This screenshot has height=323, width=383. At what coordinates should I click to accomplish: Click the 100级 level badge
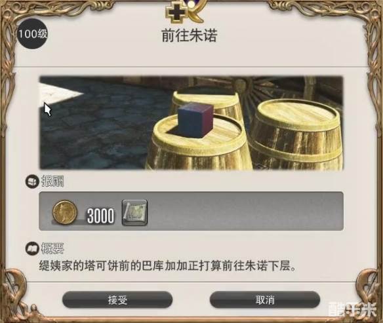(32, 33)
